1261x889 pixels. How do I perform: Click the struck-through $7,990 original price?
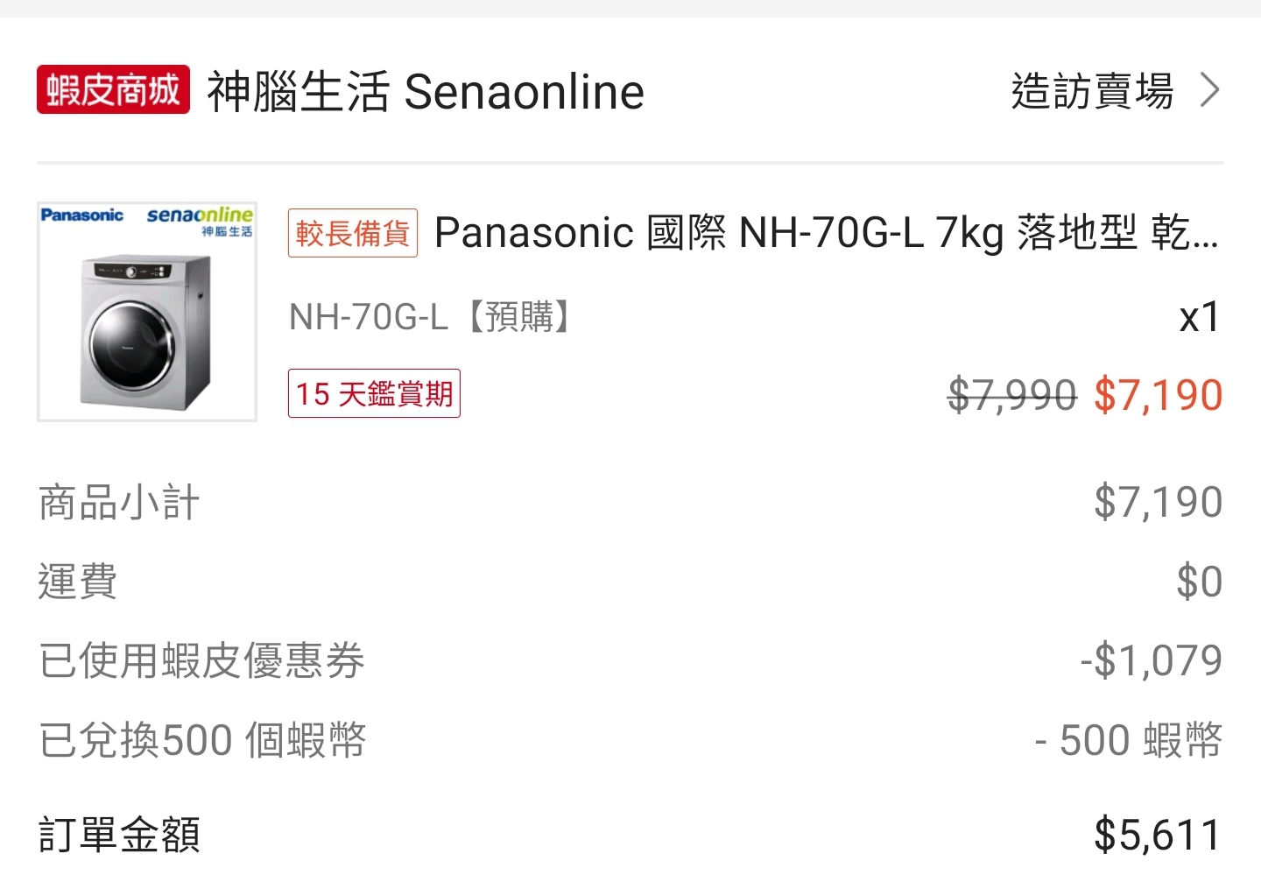(x=1012, y=395)
